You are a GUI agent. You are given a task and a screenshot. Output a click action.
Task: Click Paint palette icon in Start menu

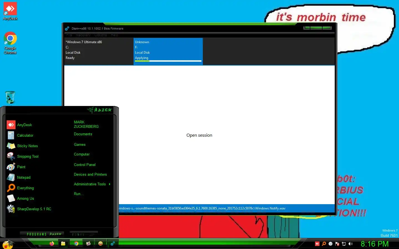click(11, 167)
